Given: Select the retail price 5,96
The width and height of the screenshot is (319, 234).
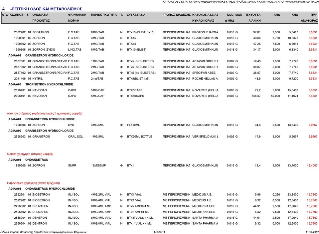Looking at the screenshot, I should point(257,194).
